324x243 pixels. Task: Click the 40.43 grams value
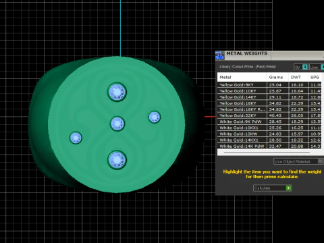[x=275, y=115]
